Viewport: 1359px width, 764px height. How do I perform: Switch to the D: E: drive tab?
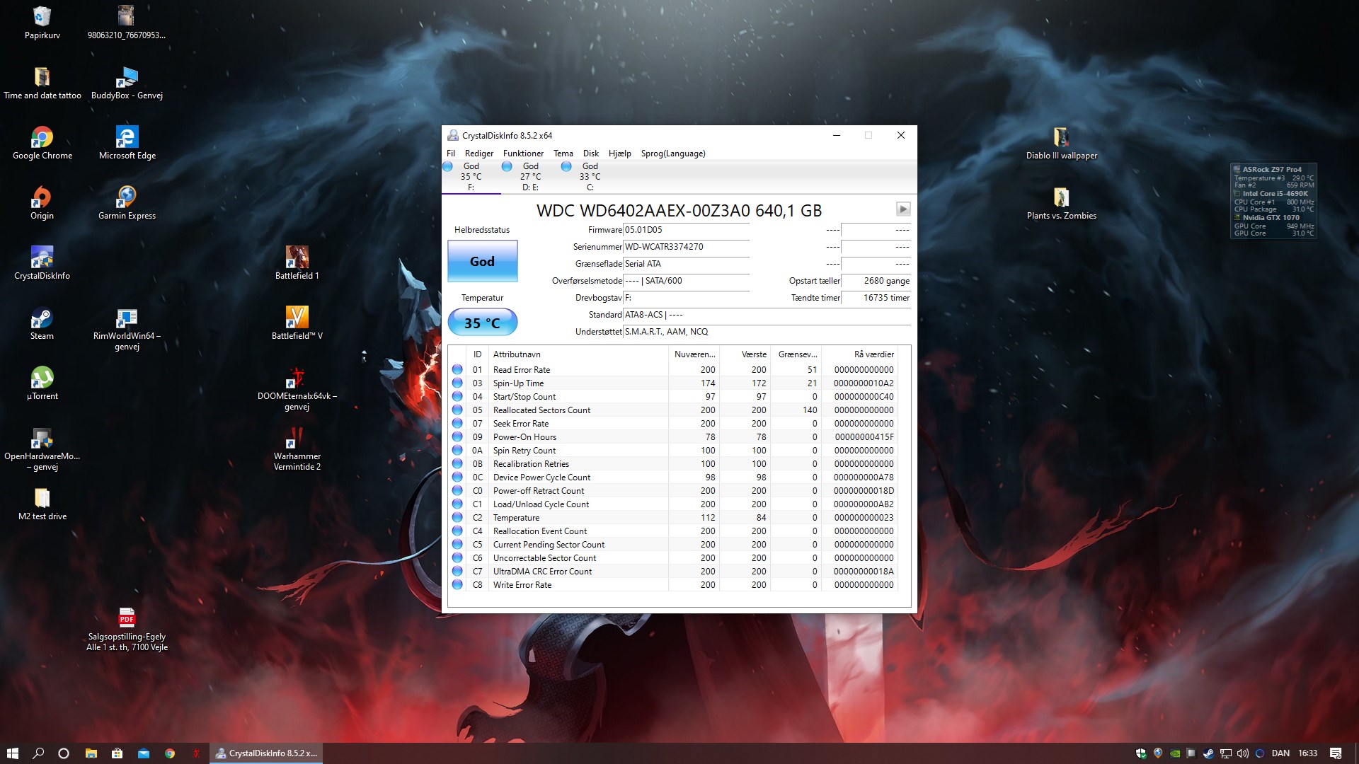530,177
